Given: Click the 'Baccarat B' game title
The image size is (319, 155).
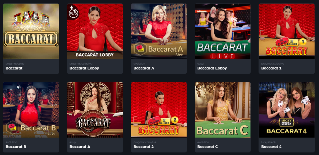Looking at the screenshot, I should pos(16,147).
